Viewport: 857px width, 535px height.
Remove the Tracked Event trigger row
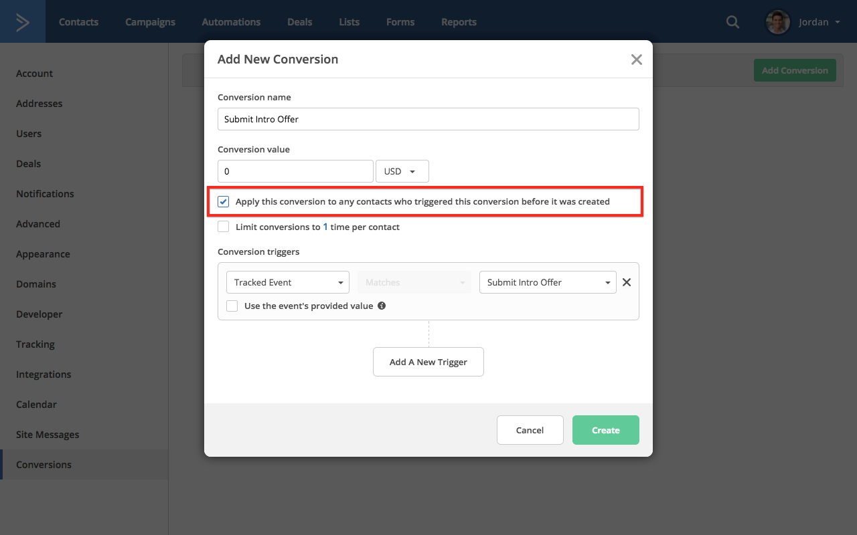627,282
